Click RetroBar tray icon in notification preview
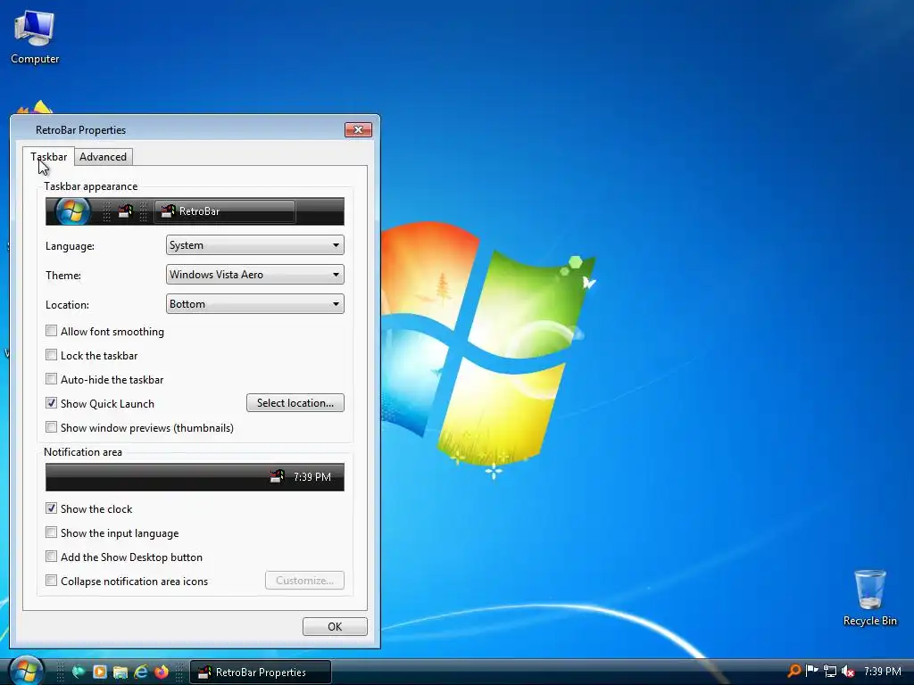Screen dimensions: 914x685 277,476
